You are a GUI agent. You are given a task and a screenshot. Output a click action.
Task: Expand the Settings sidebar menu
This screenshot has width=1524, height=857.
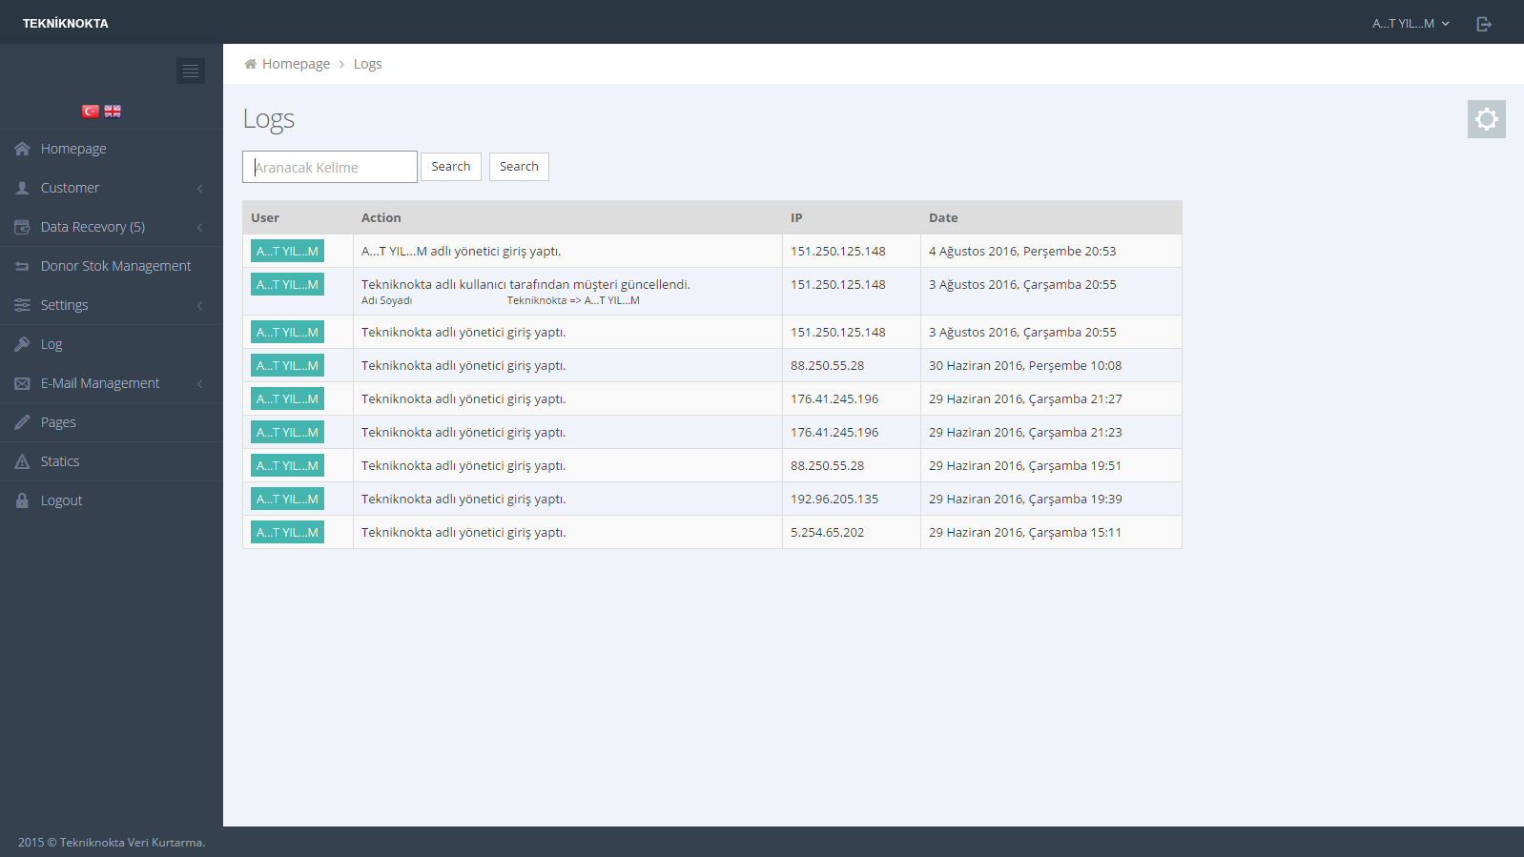(111, 305)
